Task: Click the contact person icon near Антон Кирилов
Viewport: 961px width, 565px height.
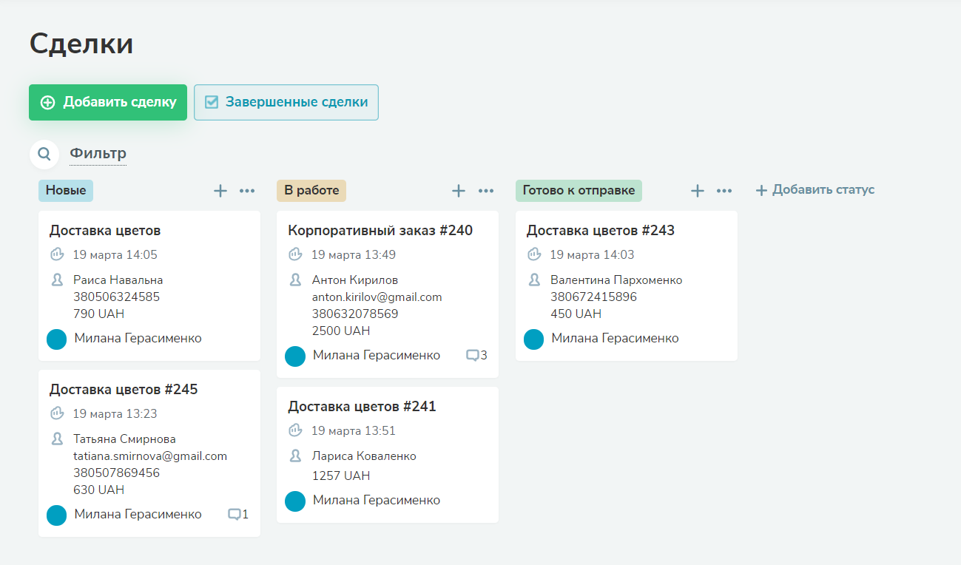Action: pos(295,280)
